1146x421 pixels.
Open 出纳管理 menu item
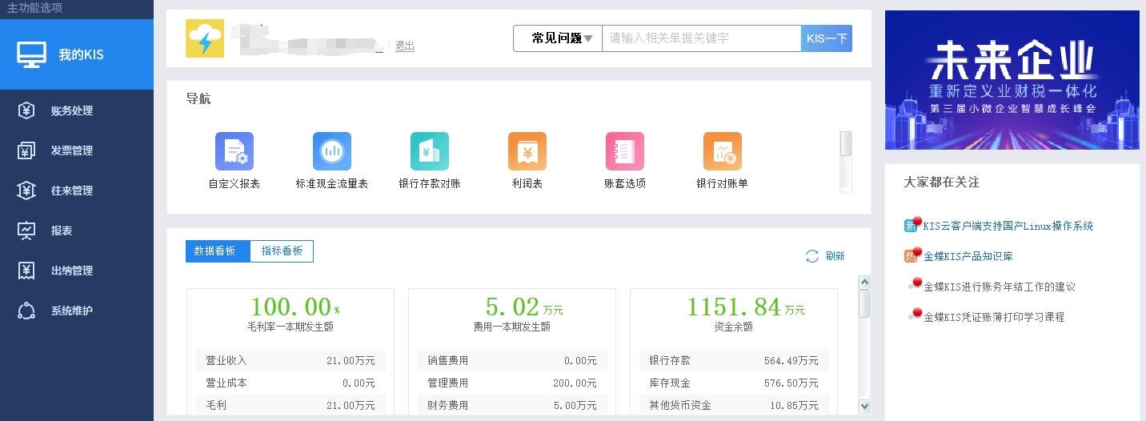click(72, 271)
